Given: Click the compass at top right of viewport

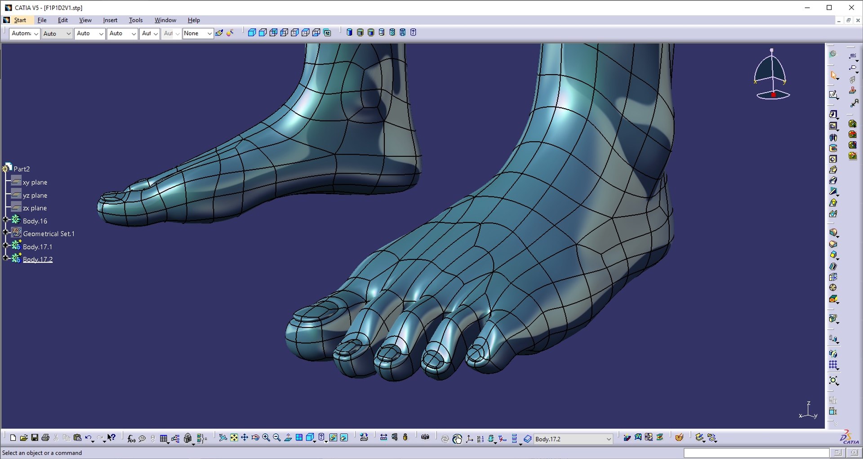Looking at the screenshot, I should pyautogui.click(x=772, y=75).
